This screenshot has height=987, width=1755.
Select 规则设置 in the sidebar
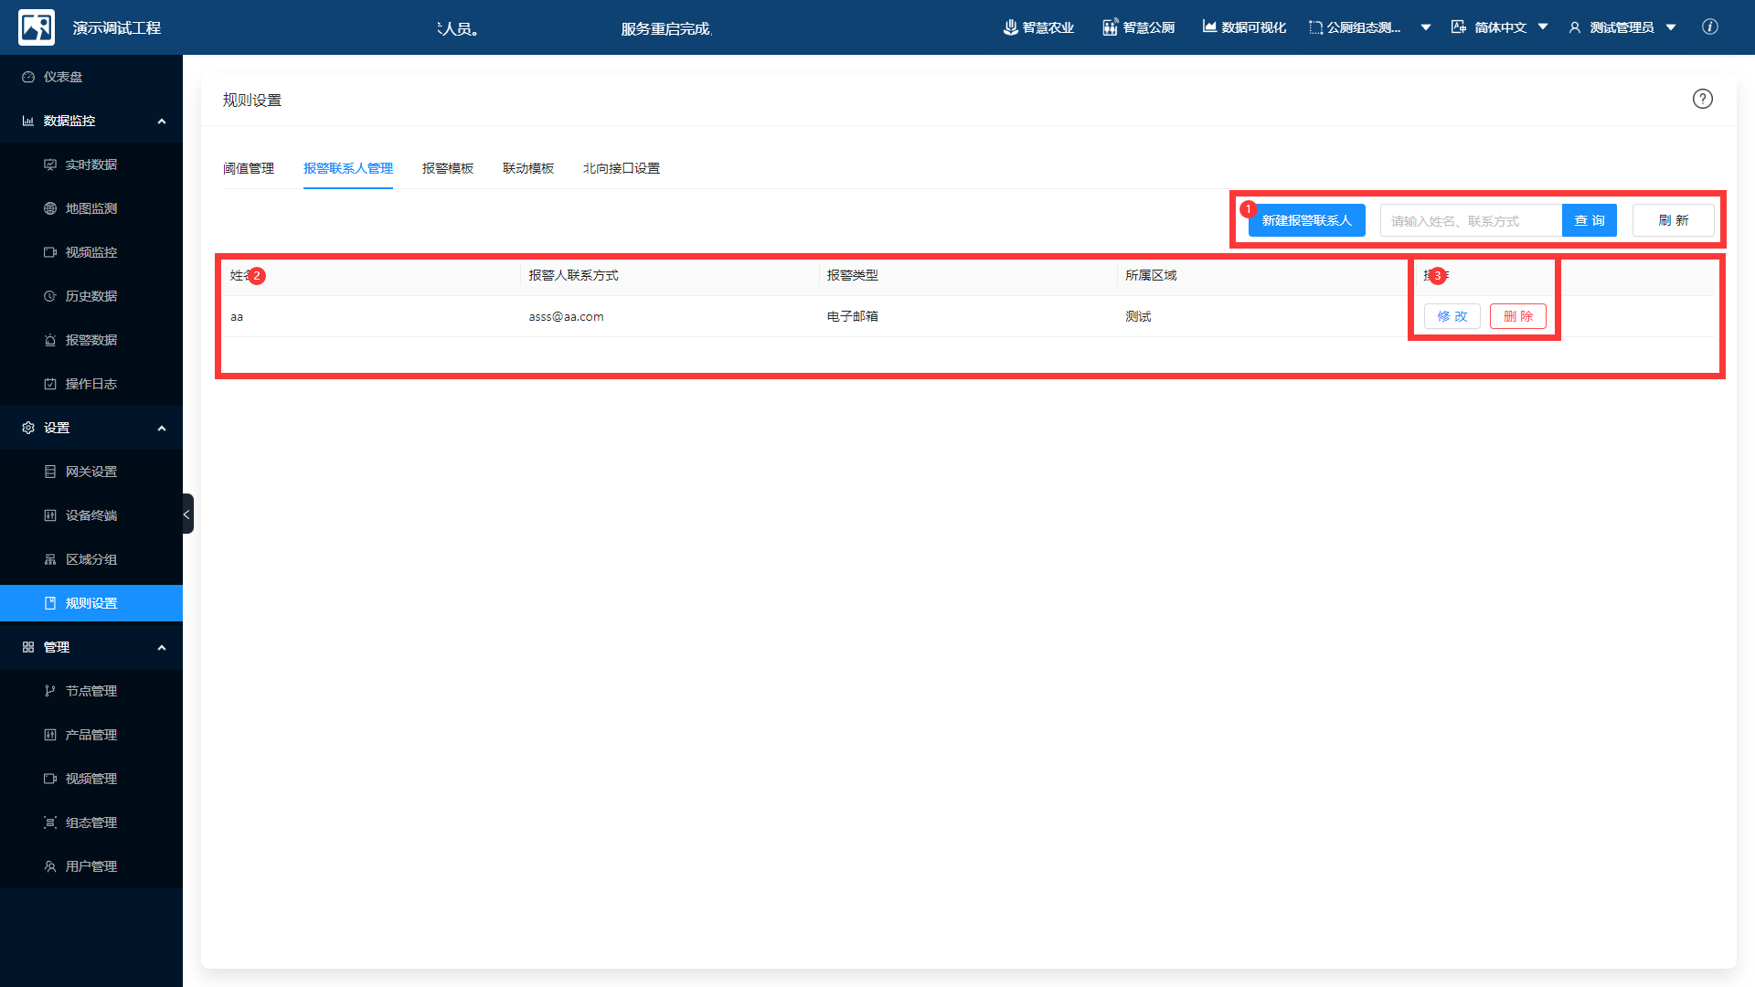(x=91, y=603)
